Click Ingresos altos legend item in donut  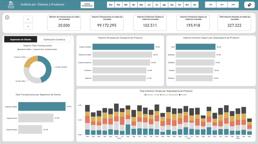tap(38, 49)
